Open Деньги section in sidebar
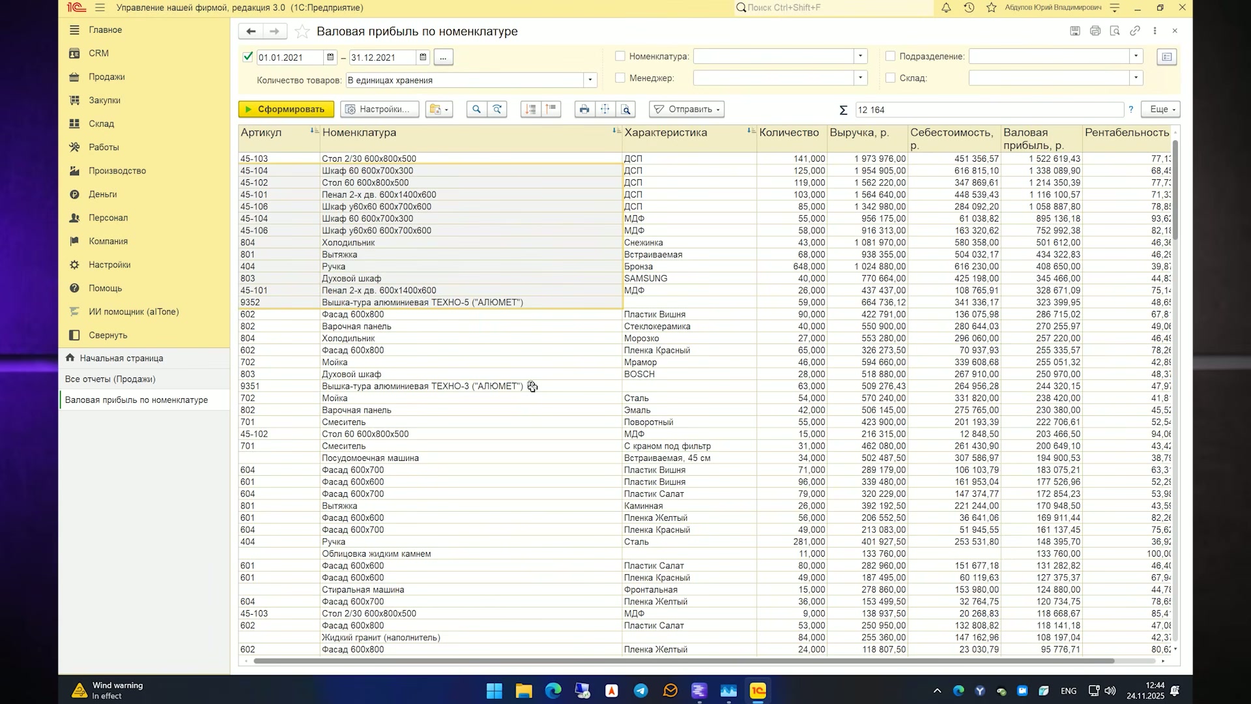Viewport: 1251px width, 704px height. pos(103,194)
